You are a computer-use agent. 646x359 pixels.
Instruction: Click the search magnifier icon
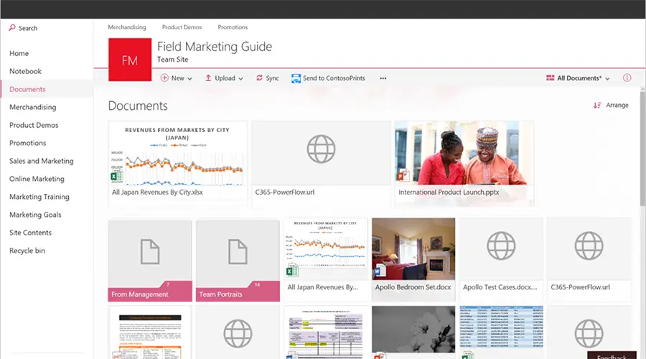point(12,28)
